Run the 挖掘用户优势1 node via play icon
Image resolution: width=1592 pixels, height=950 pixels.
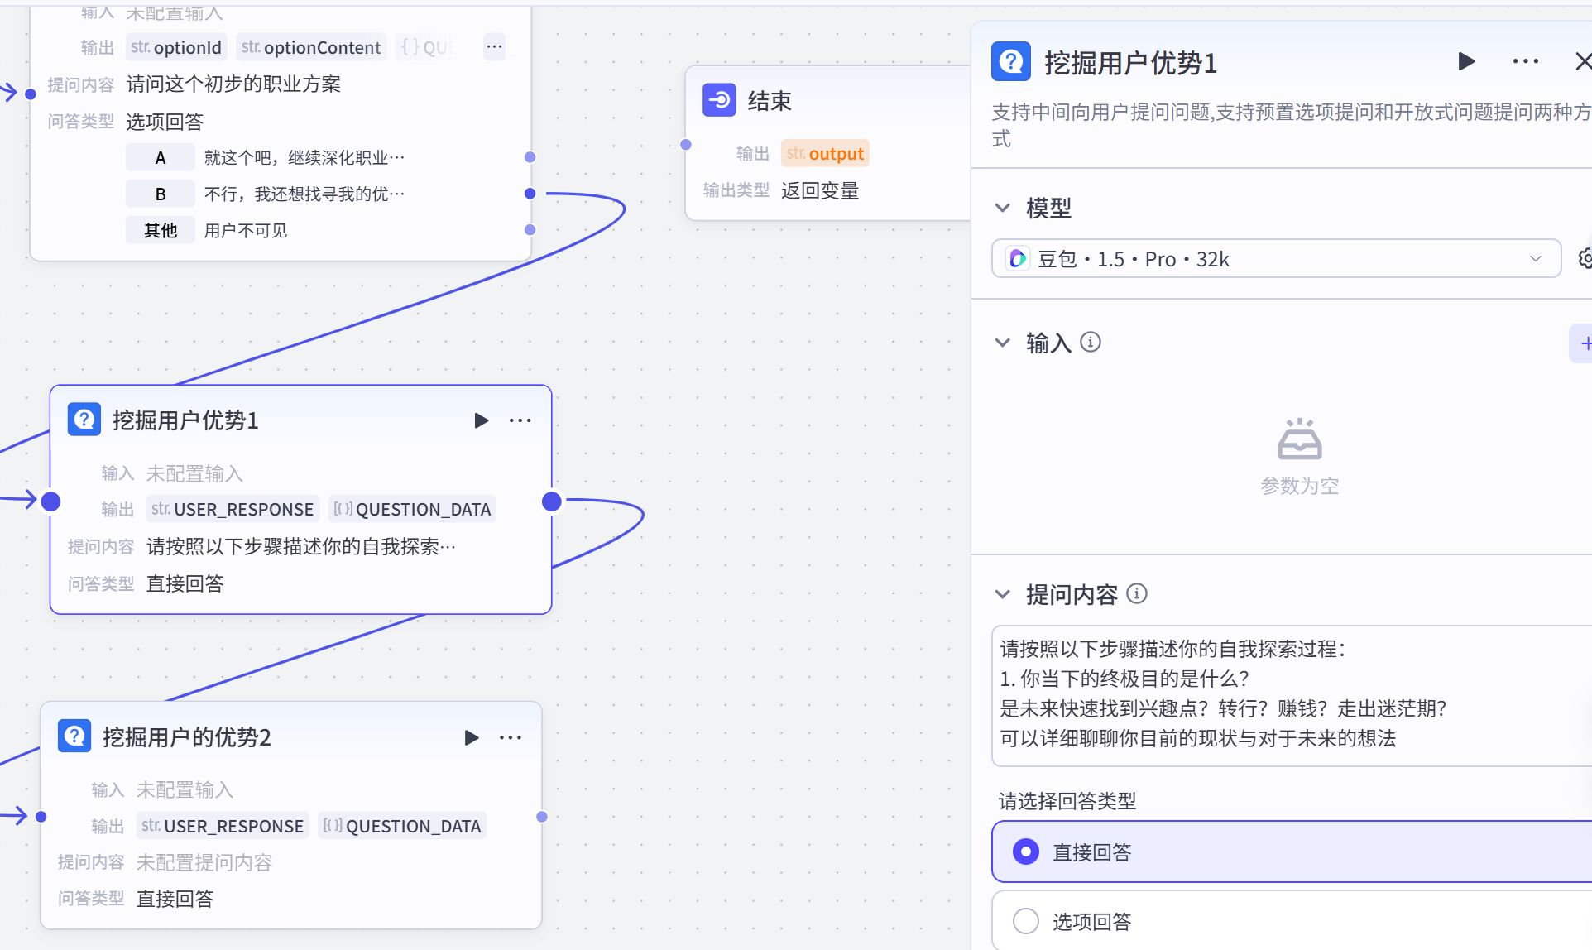(482, 420)
